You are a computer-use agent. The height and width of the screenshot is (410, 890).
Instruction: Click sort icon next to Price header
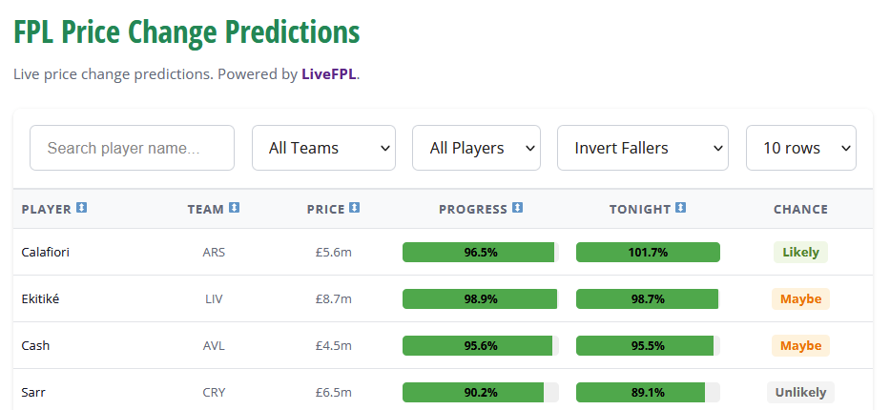(x=355, y=208)
